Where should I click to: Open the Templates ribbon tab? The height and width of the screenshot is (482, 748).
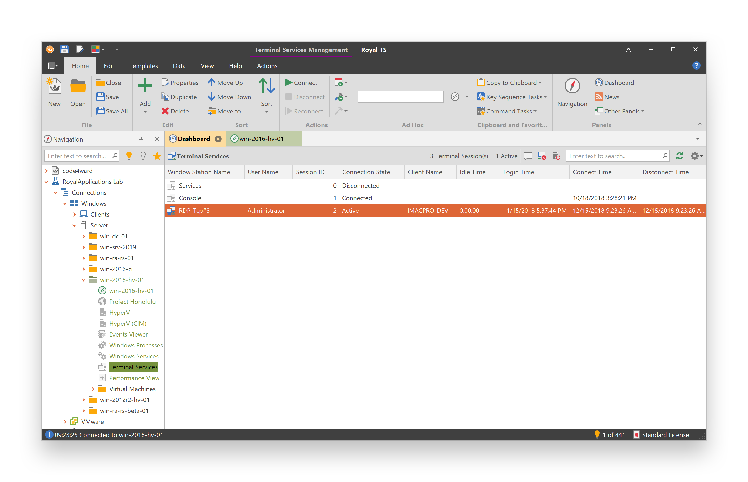tap(143, 66)
